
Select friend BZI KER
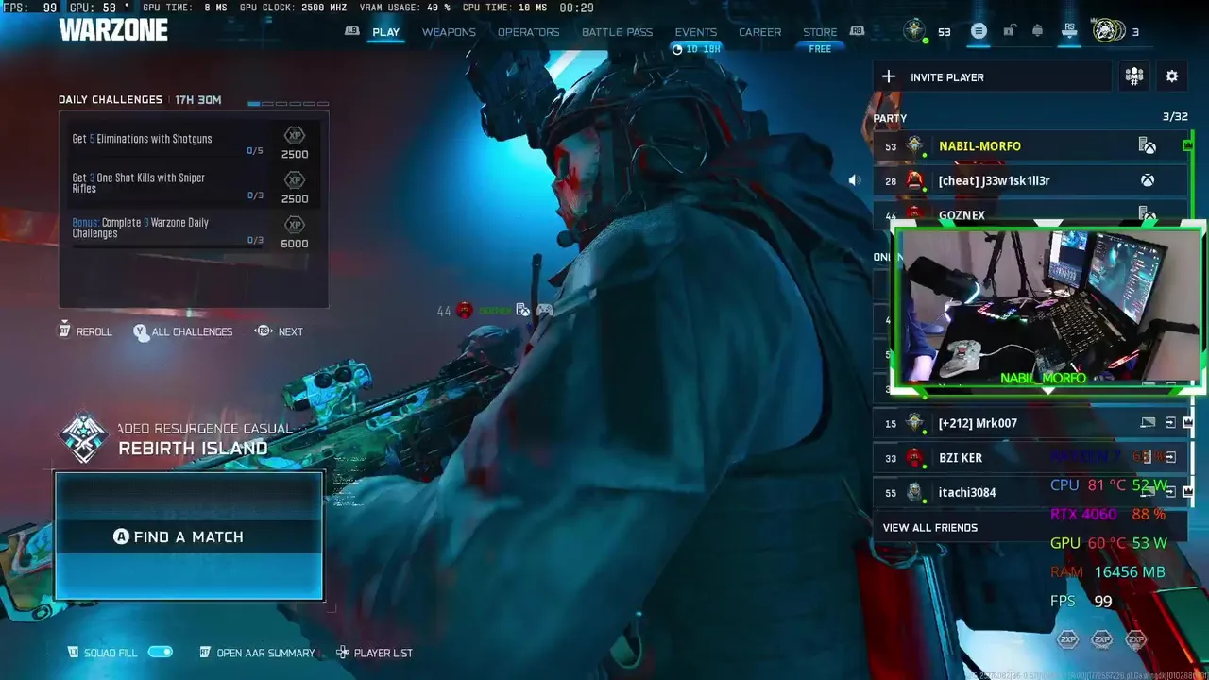[x=1030, y=457]
